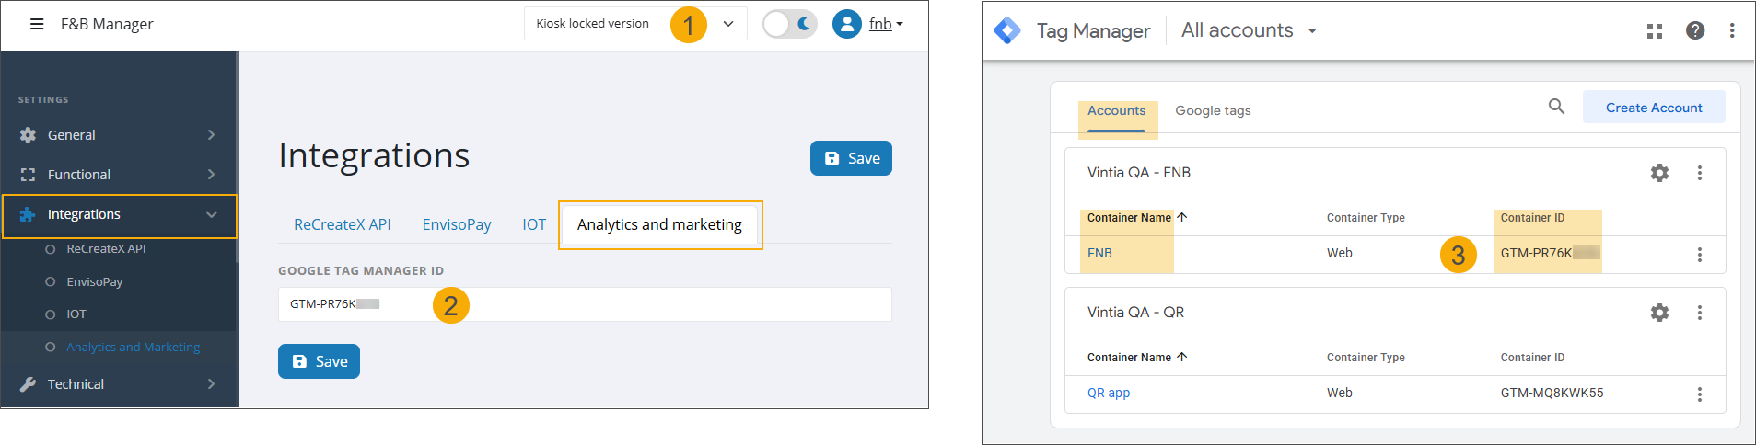Open the fnb user menu

(886, 24)
